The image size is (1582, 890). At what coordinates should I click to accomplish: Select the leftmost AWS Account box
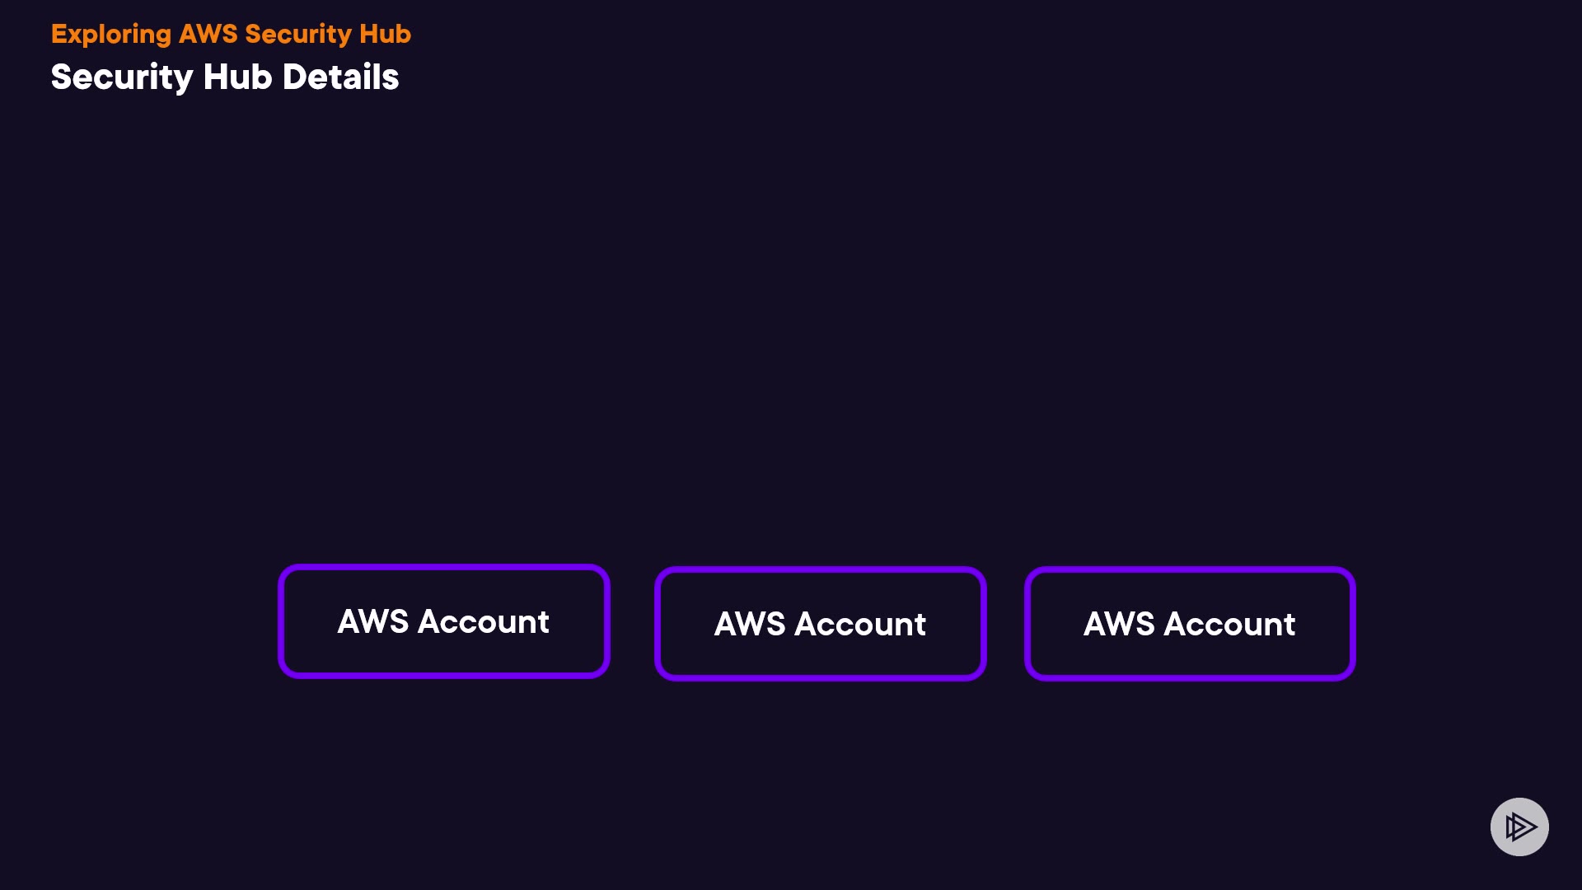click(x=443, y=621)
